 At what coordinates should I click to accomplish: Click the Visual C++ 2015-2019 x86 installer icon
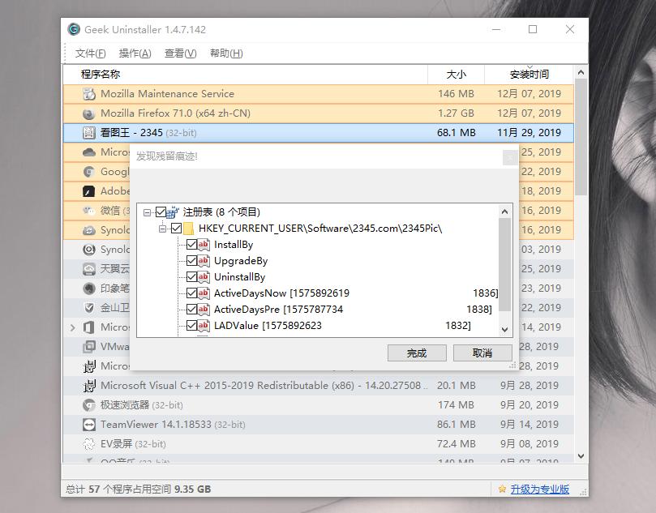pos(88,386)
